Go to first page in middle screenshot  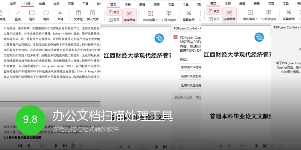120,147
